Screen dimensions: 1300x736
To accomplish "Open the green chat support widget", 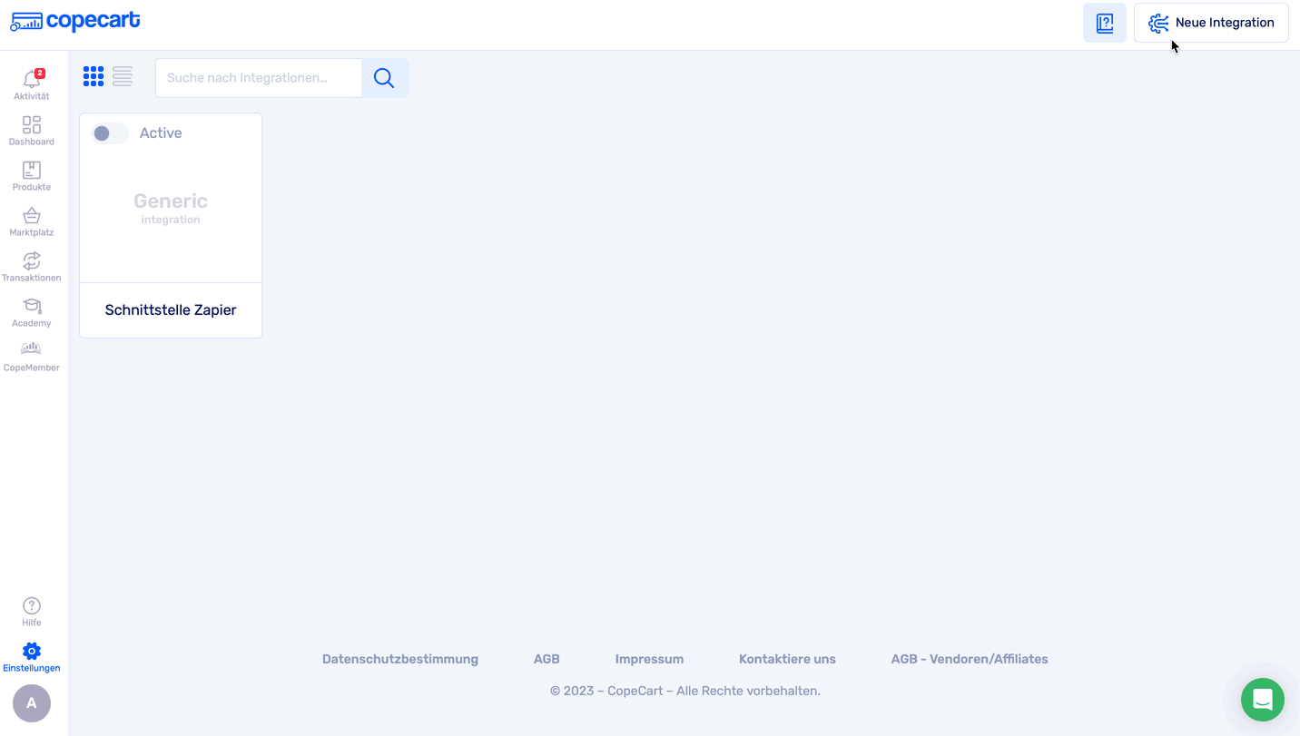I will 1262,700.
